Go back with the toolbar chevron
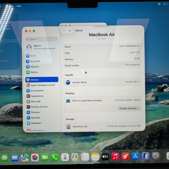169x169 pixels. point(64,30)
